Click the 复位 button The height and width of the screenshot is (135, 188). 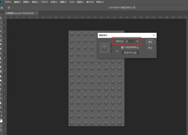150,48
